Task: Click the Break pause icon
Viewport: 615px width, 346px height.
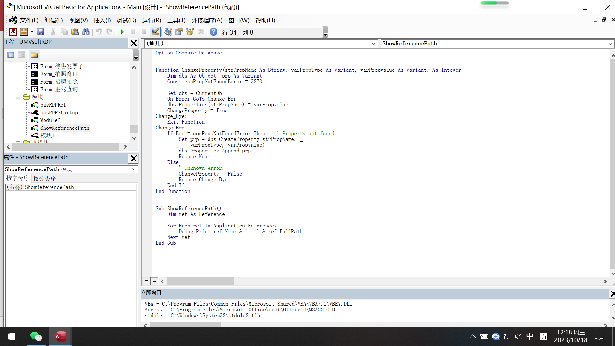Action: click(133, 32)
